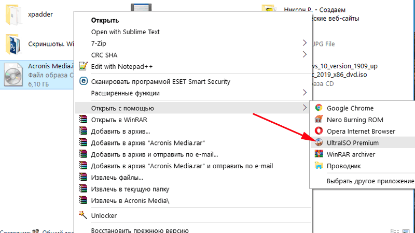Click the UltraISO Premium disc icon
Image resolution: width=415 pixels, height=233 pixels.
319,143
